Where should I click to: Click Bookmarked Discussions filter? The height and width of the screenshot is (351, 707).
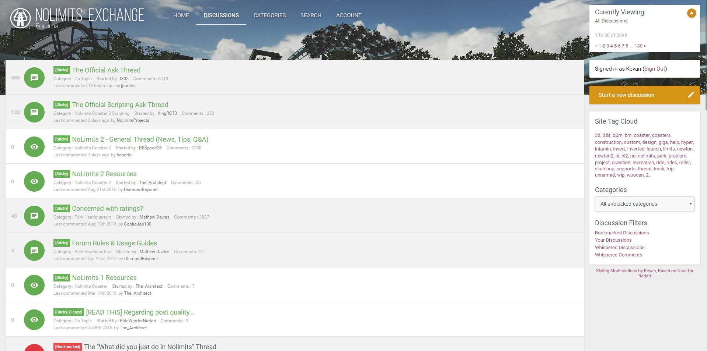click(622, 233)
